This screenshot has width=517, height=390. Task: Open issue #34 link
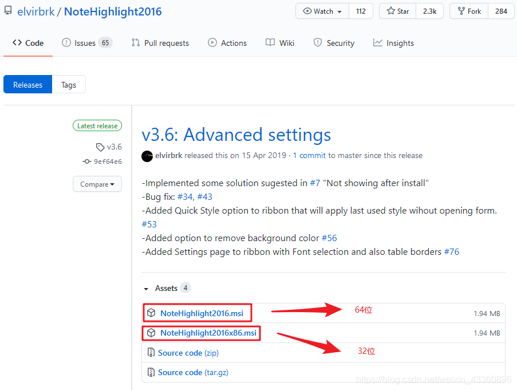186,197
